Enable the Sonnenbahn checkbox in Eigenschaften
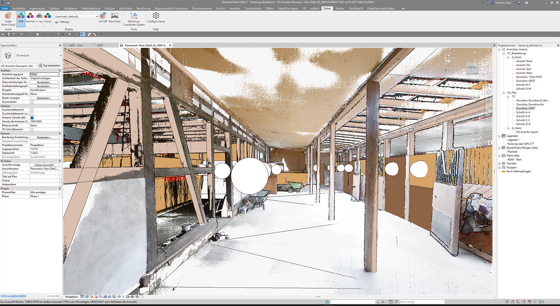This screenshot has width=560, height=306. (x=32, y=102)
